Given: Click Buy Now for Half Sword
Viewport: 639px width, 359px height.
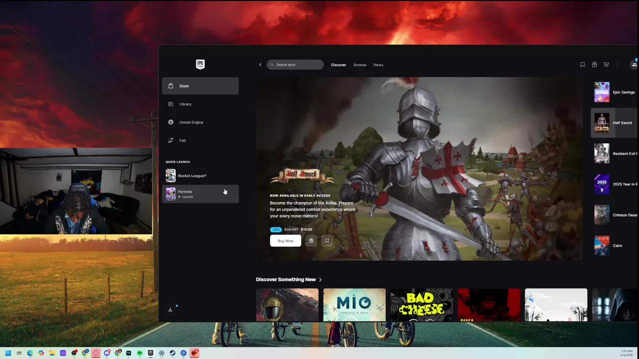Looking at the screenshot, I should point(286,241).
